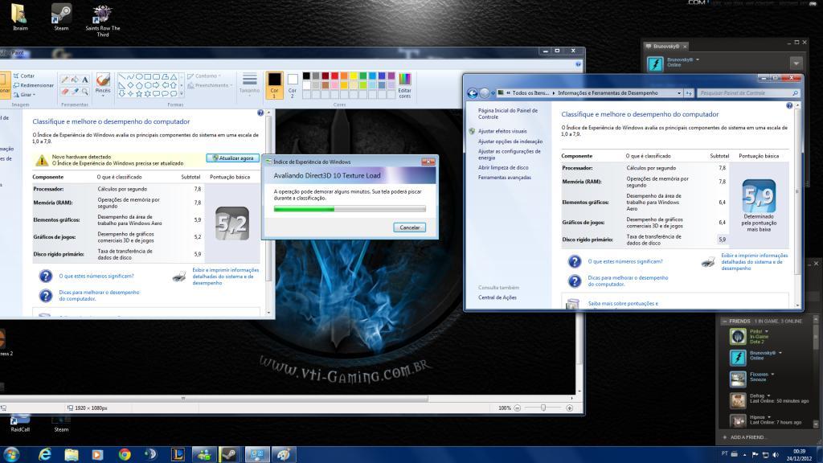
Task: Open the RaidCall desktop shortcut
Action: pos(20,424)
